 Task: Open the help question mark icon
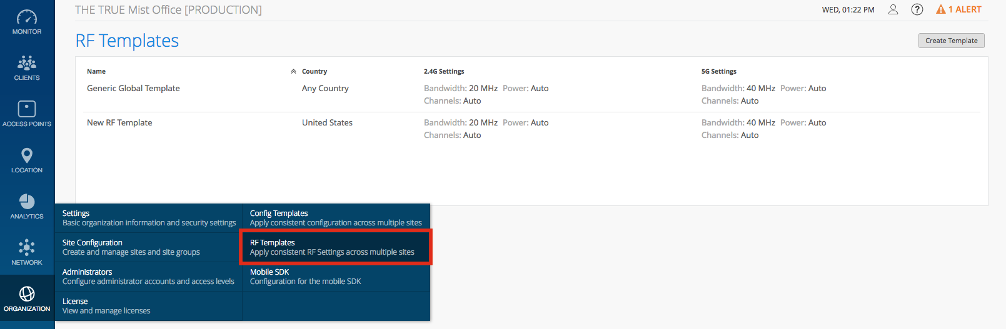pyautogui.click(x=917, y=9)
